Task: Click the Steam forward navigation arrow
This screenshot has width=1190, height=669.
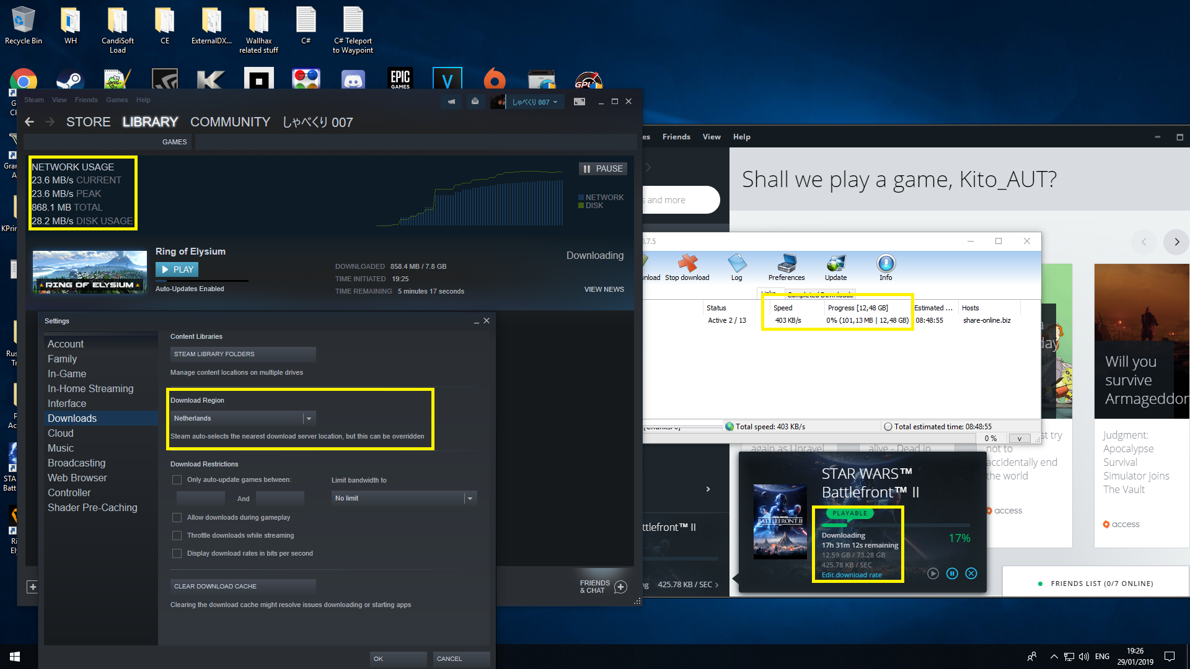Action: pyautogui.click(x=50, y=122)
